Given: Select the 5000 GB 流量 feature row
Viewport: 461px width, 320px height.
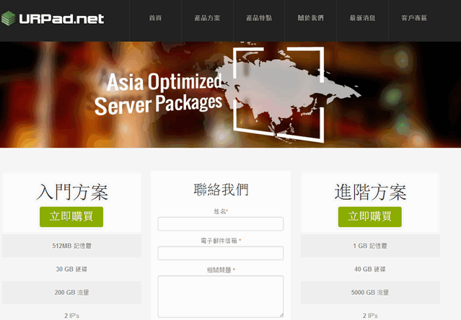Looking at the screenshot, I should [x=370, y=293].
